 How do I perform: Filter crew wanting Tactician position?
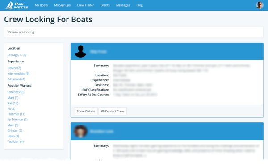(16, 141)
